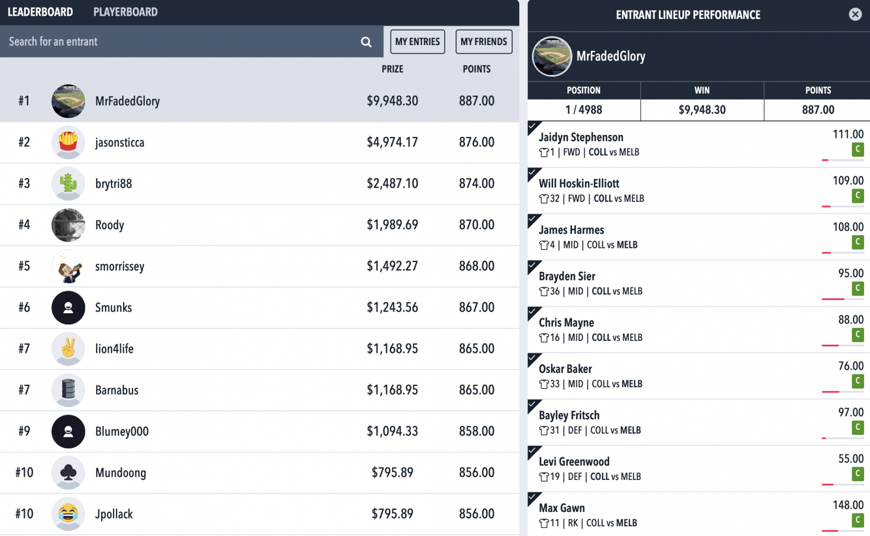Screen dimensions: 870x536
Task: Open brytri88's entrant name
Action: pyautogui.click(x=114, y=184)
